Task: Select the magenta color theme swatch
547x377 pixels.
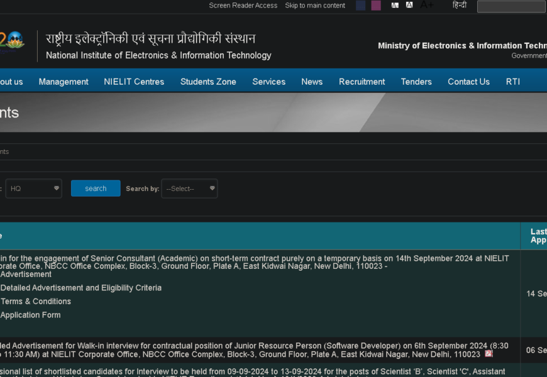Action: point(376,6)
